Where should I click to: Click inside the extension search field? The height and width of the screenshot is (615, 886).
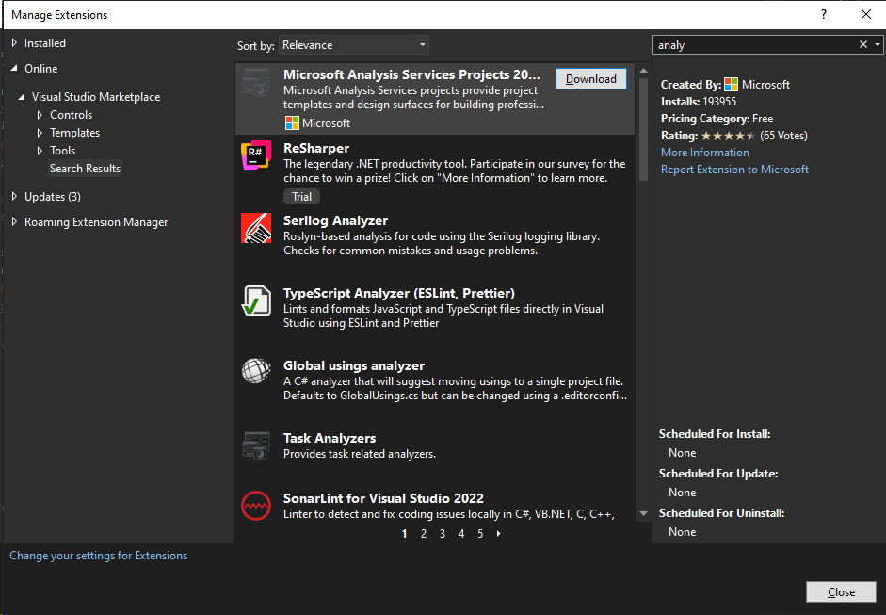753,45
